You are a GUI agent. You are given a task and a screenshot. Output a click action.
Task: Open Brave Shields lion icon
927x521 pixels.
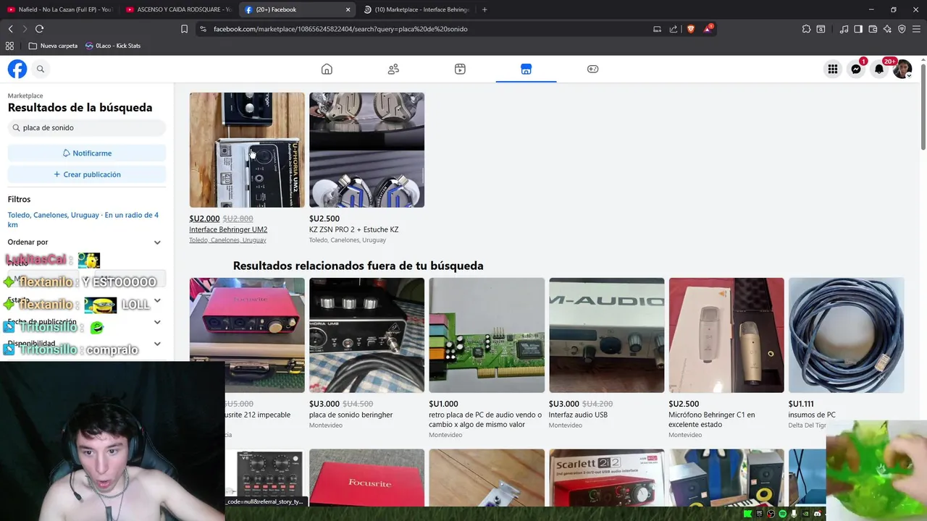690,29
